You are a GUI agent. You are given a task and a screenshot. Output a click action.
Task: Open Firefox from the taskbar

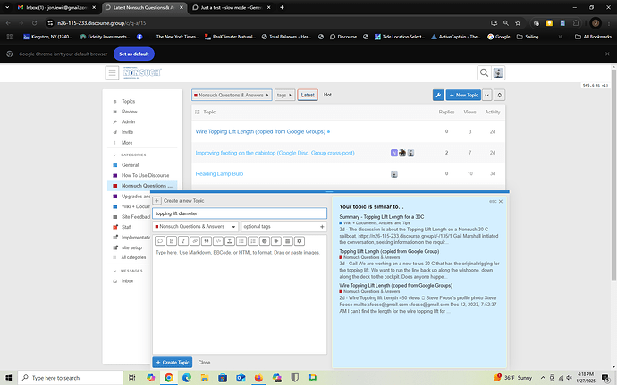point(258,378)
